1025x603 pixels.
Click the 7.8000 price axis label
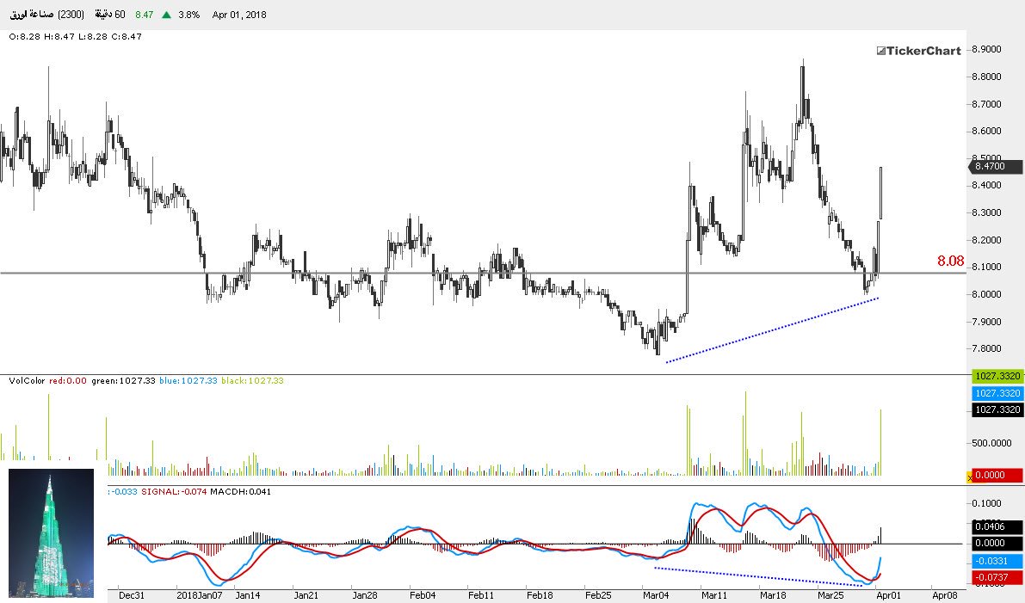pos(986,348)
